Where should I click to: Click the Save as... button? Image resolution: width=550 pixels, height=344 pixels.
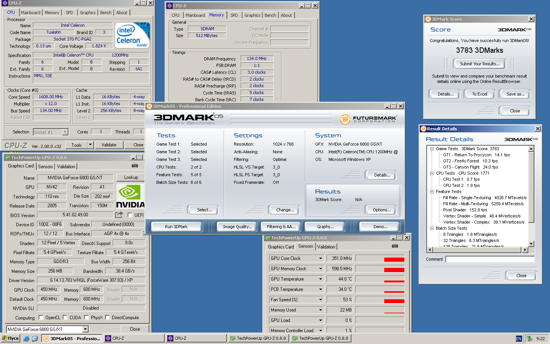[x=515, y=94]
